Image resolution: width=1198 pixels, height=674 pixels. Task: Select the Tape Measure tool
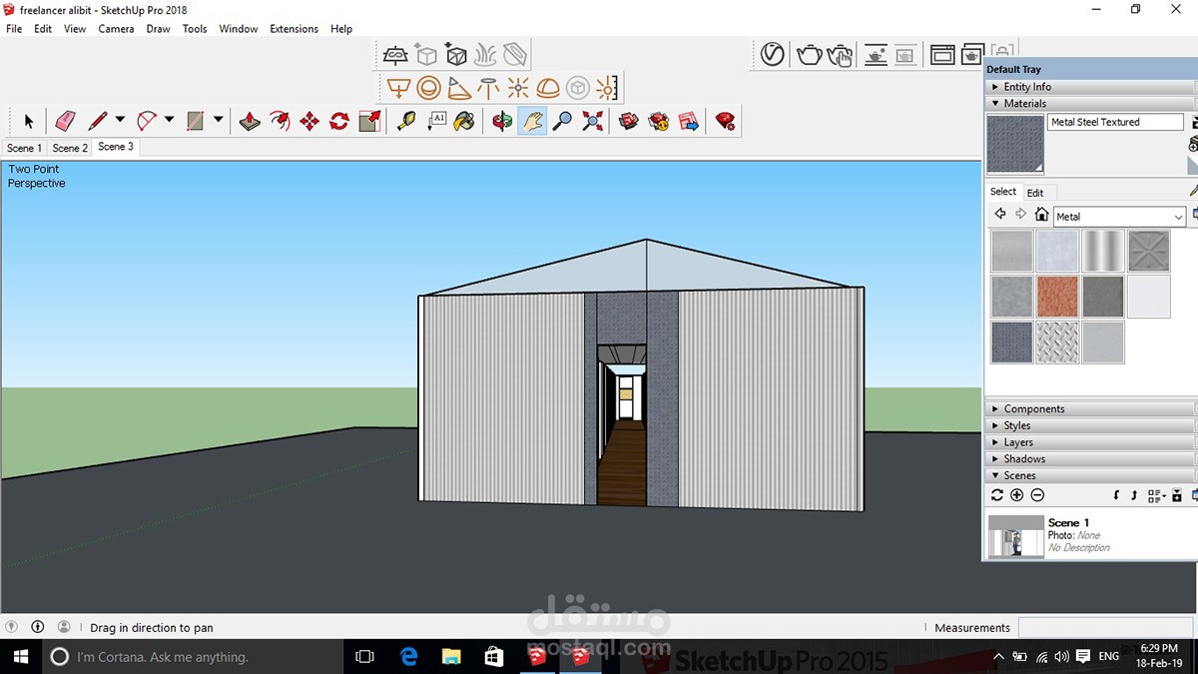click(x=406, y=121)
